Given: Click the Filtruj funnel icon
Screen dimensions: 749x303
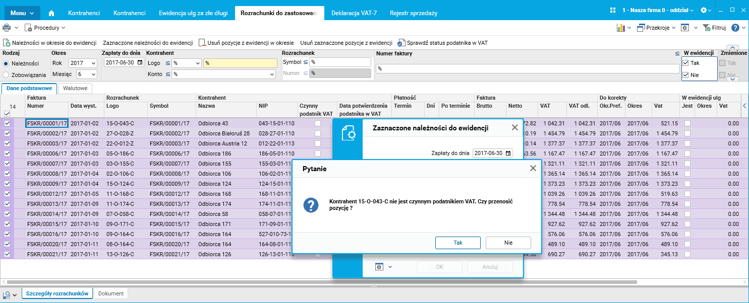Looking at the screenshot, I should point(707,28).
